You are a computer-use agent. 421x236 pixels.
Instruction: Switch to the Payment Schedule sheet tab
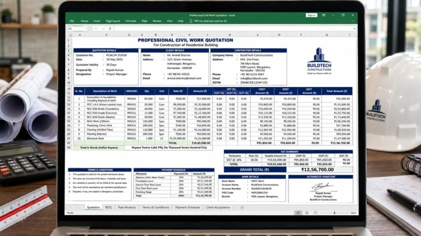pyautogui.click(x=187, y=207)
